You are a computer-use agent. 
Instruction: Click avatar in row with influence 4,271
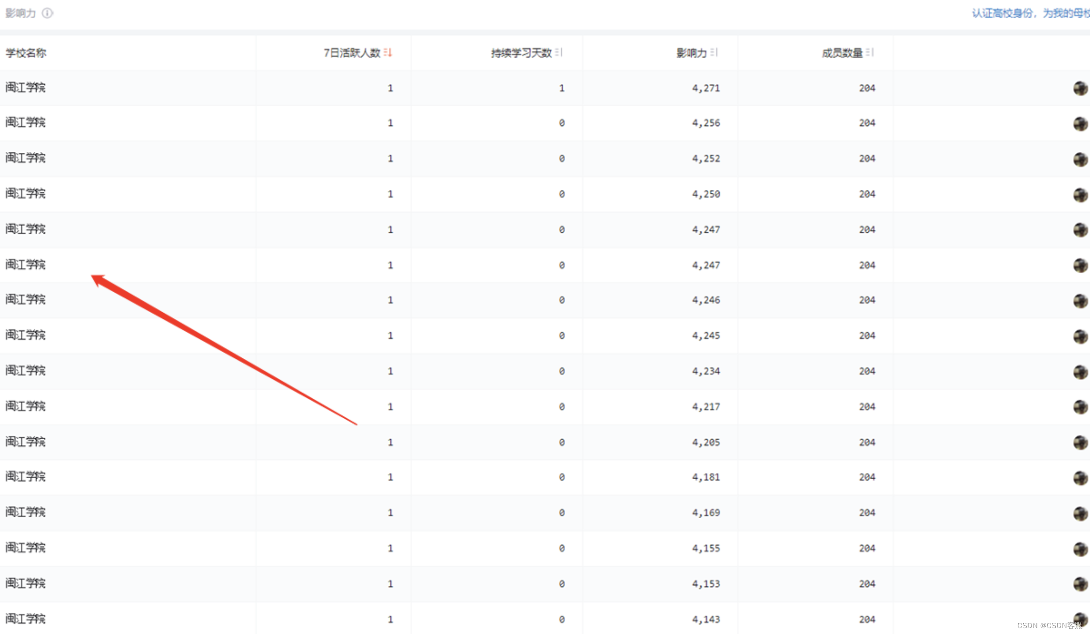pyautogui.click(x=1080, y=88)
